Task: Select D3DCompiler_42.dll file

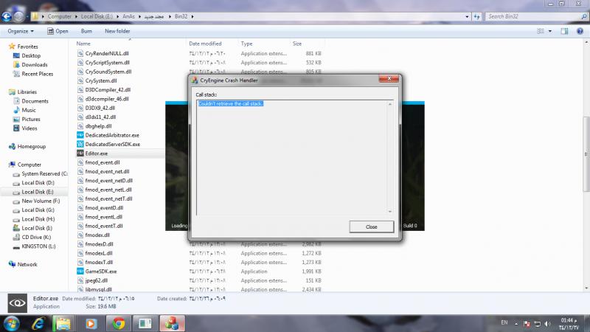Action: point(108,89)
